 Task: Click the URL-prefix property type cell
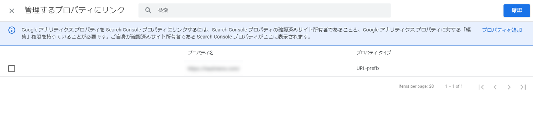[x=368, y=68]
